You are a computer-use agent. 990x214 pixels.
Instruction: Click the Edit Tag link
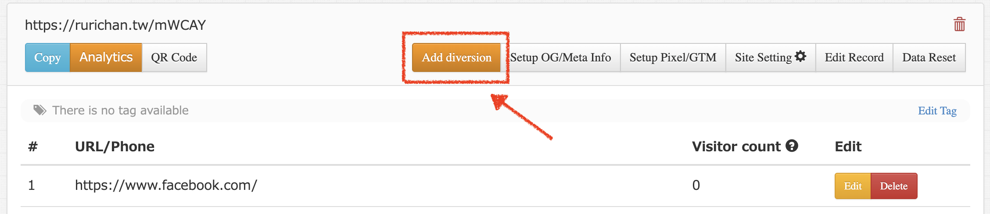(937, 111)
